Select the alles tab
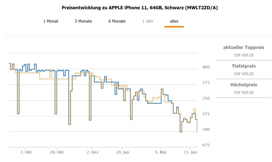This screenshot has height=162, width=272. [x=174, y=21]
